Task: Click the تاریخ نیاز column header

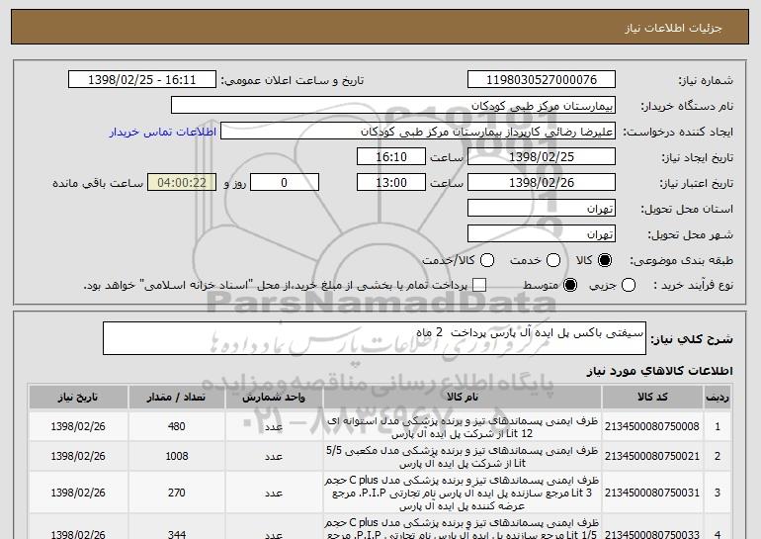Action: click(x=78, y=398)
